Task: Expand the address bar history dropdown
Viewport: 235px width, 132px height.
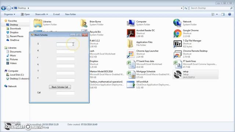Action: coord(181,8)
